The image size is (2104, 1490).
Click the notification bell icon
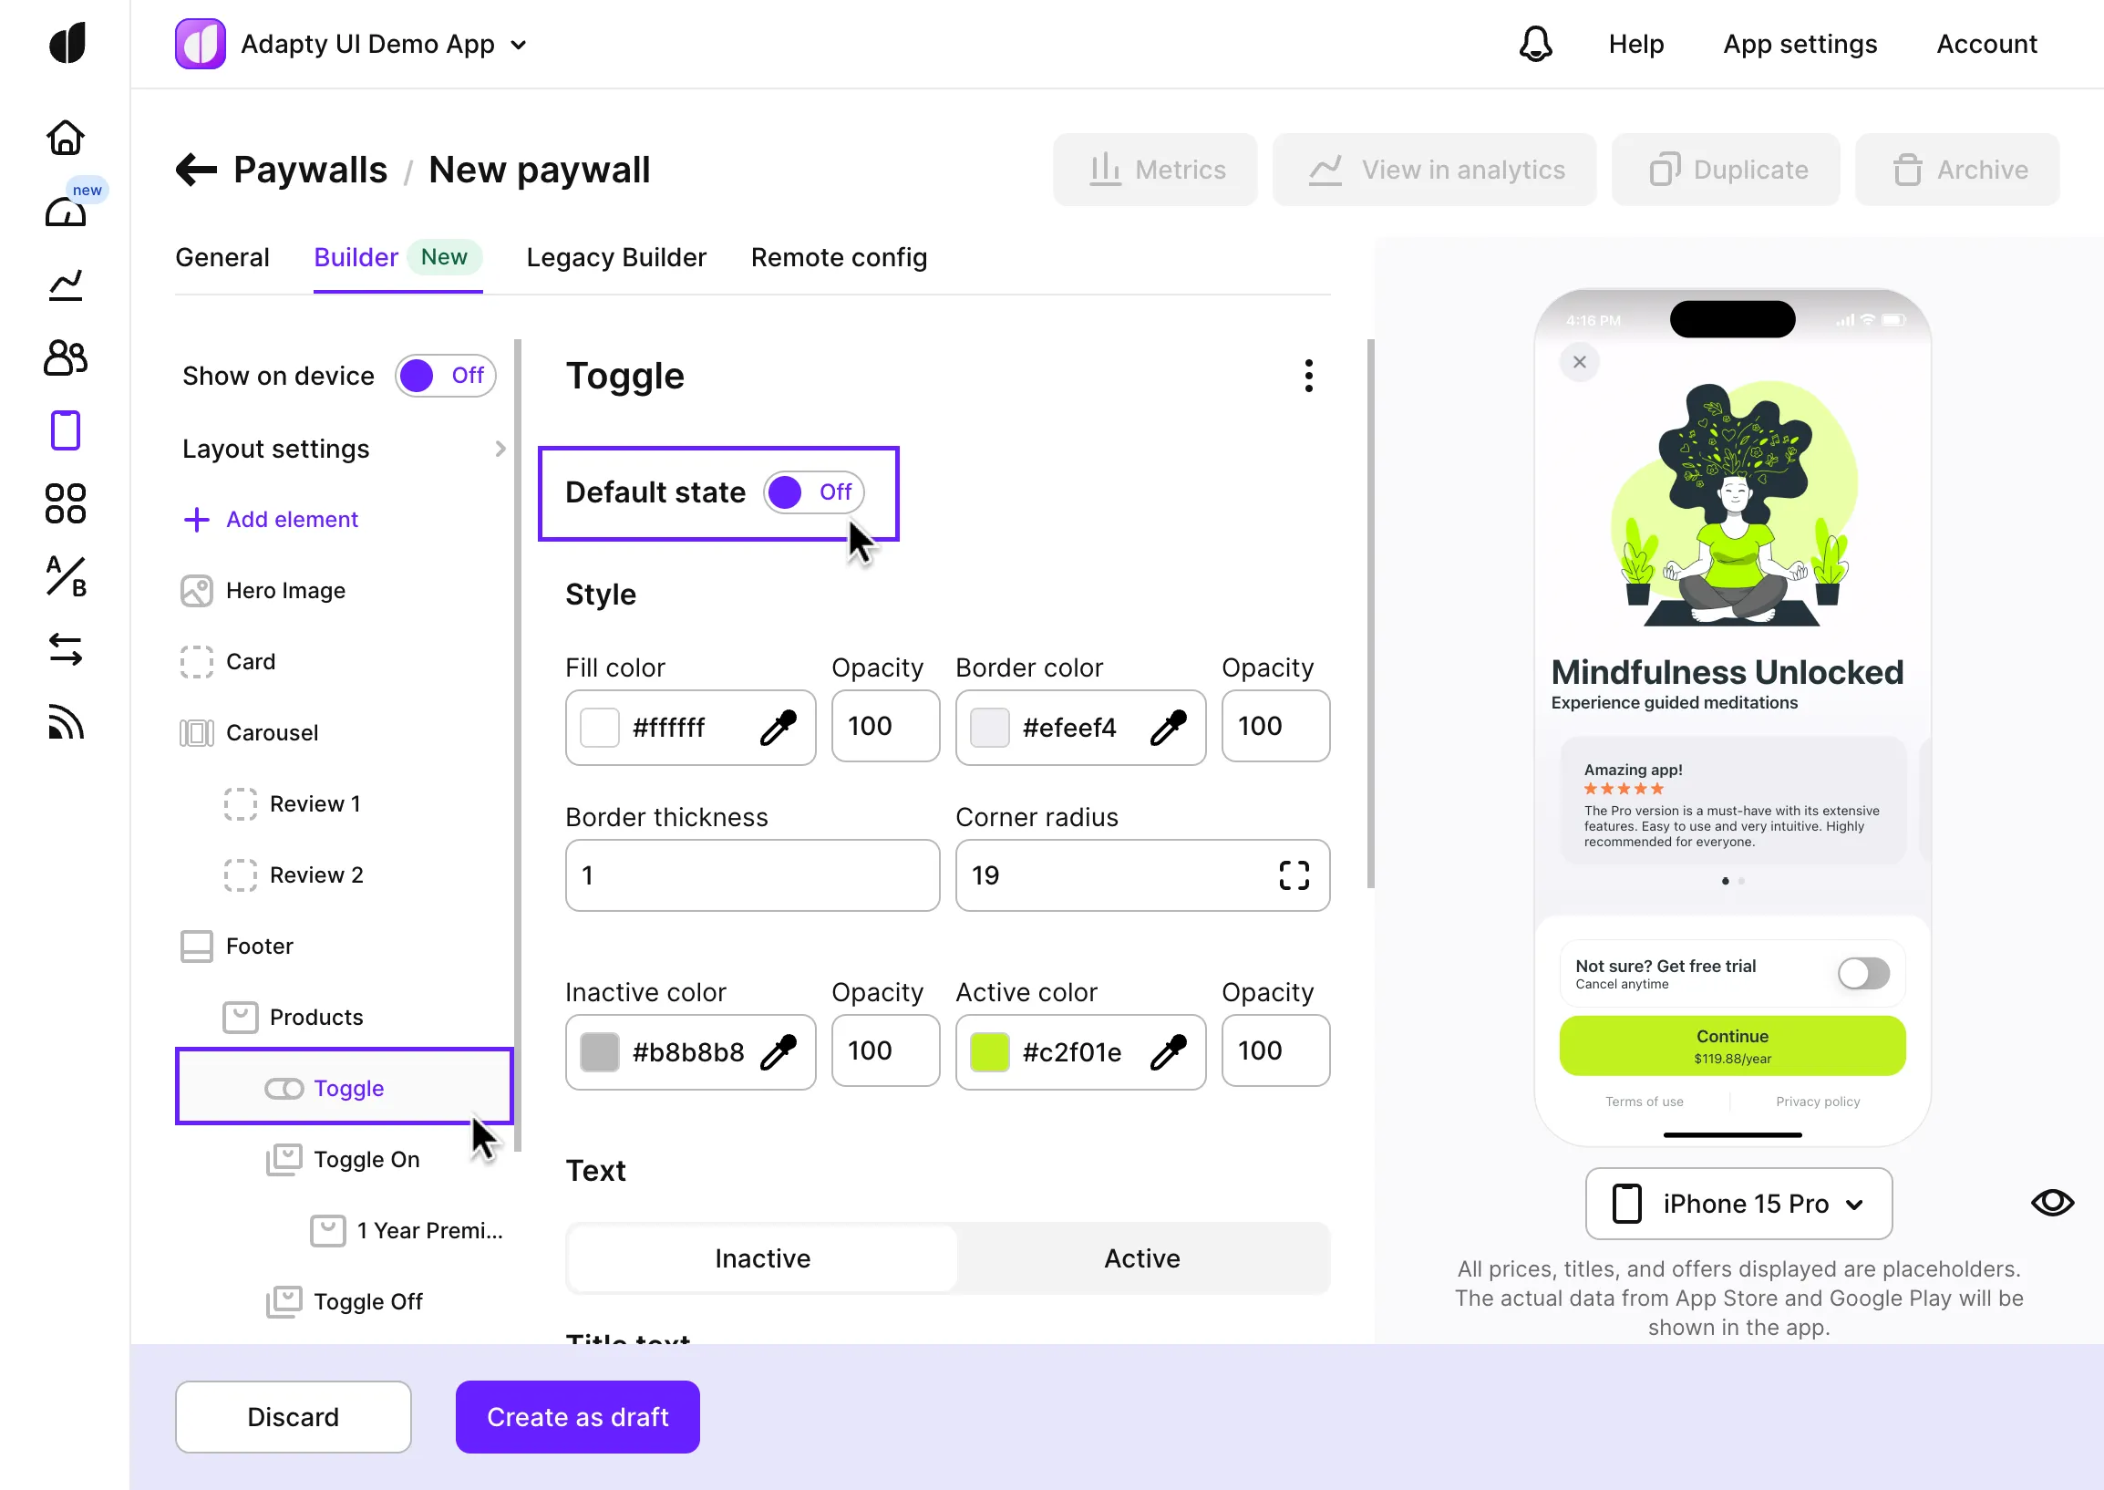tap(1535, 44)
